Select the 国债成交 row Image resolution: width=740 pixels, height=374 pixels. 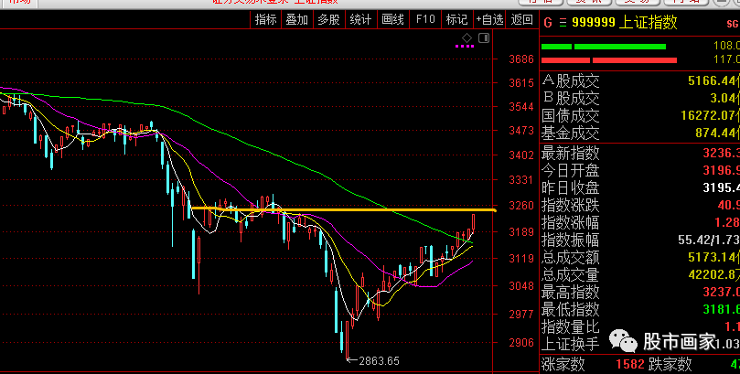(x=640, y=115)
